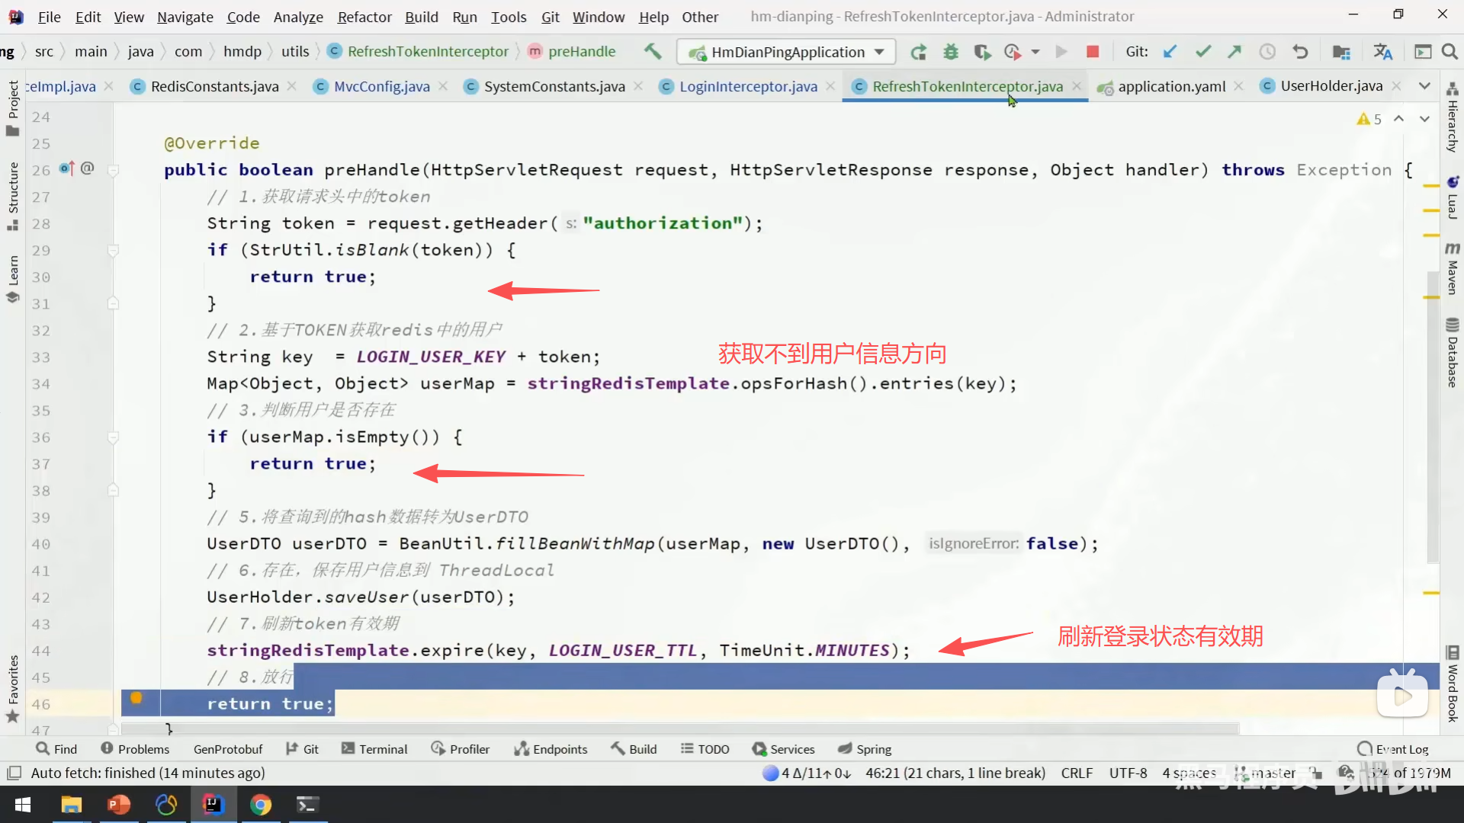Stop the running application with the red square
1464x823 pixels.
[x=1092, y=52]
